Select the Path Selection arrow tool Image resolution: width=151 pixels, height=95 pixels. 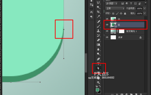pyautogui.click(x=98, y=68)
